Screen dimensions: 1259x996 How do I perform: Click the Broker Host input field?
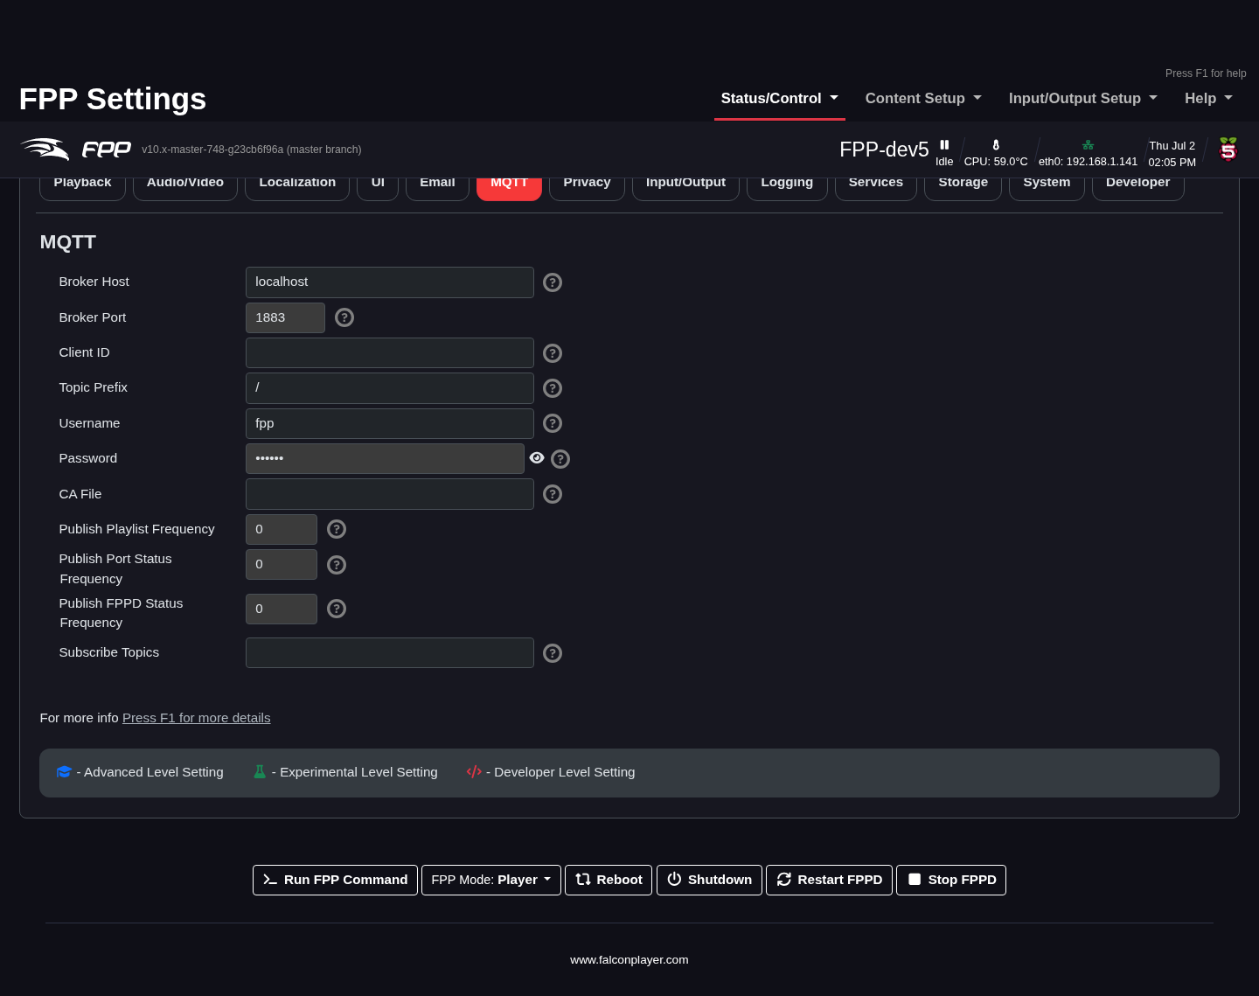pos(390,282)
